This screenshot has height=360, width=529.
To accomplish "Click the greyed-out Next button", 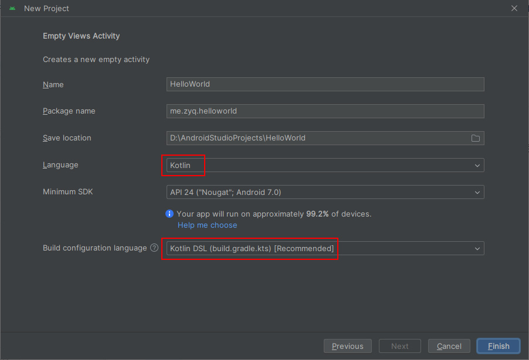I will pos(399,346).
